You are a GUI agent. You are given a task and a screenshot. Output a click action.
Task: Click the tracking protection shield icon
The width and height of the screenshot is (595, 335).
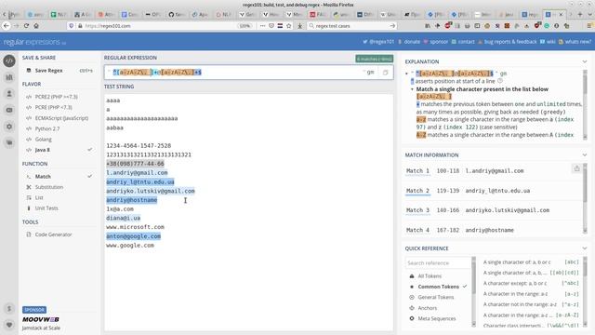71,26
